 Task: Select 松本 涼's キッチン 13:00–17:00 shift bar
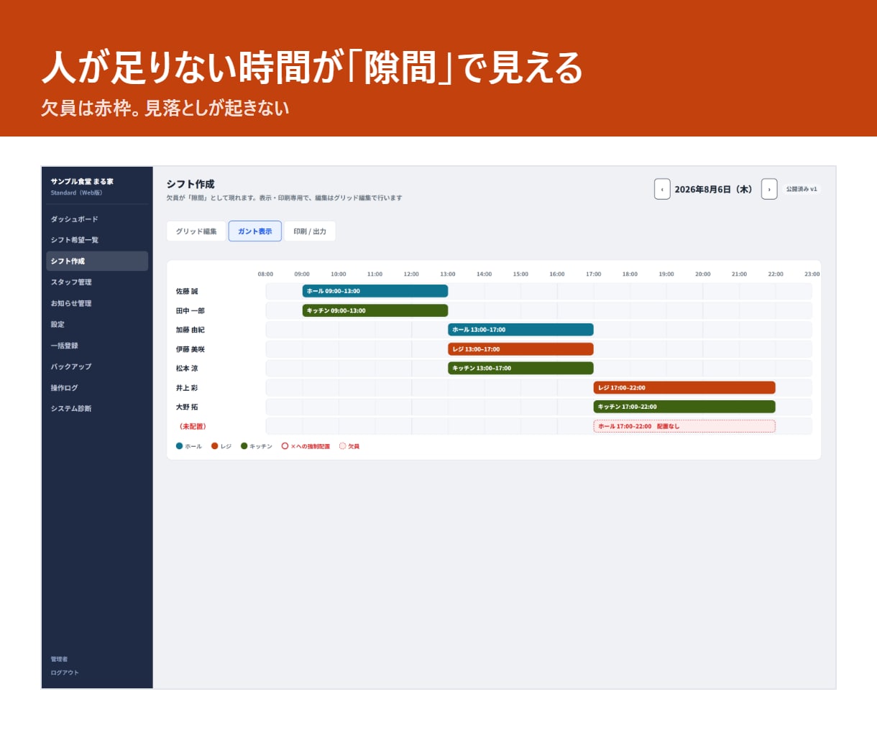click(x=520, y=368)
